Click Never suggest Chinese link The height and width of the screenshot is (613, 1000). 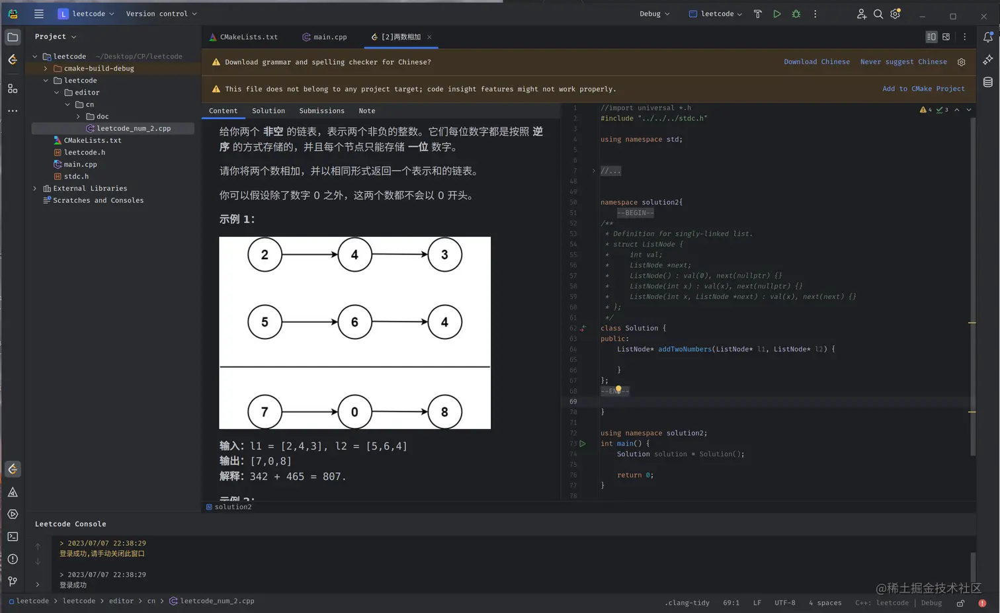(903, 62)
